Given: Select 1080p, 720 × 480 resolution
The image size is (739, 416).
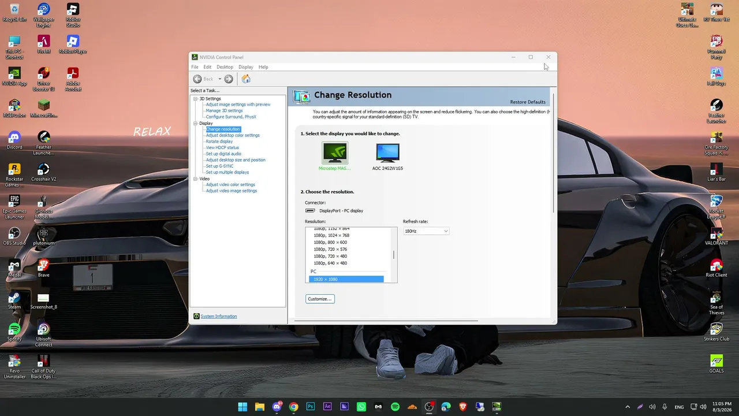Looking at the screenshot, I should 330,257.
